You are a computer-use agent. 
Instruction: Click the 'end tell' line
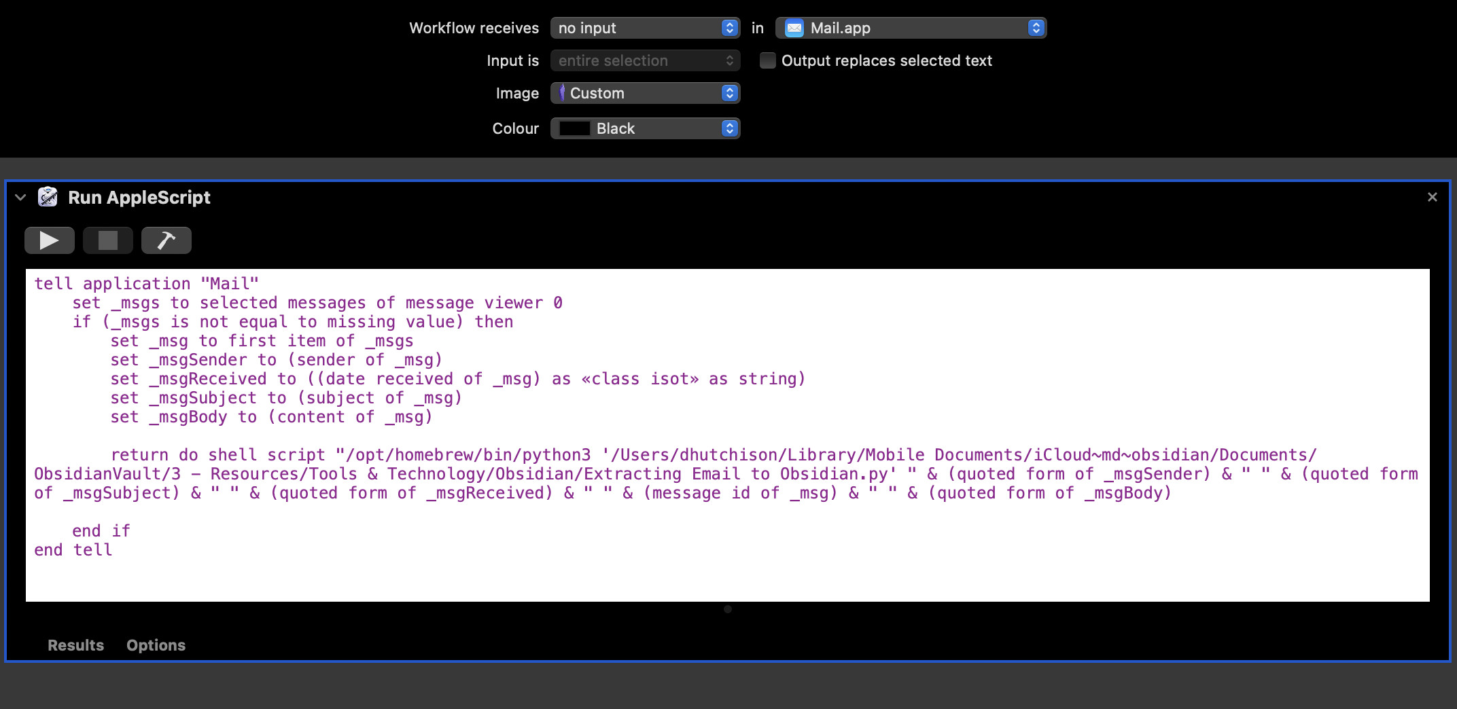(x=73, y=550)
